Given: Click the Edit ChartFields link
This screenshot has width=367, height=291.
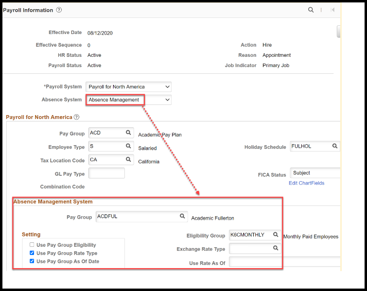Looking at the screenshot, I should click(306, 183).
